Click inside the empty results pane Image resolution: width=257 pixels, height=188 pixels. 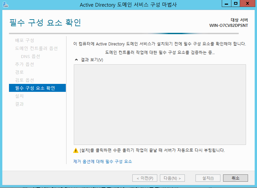pos(160,104)
